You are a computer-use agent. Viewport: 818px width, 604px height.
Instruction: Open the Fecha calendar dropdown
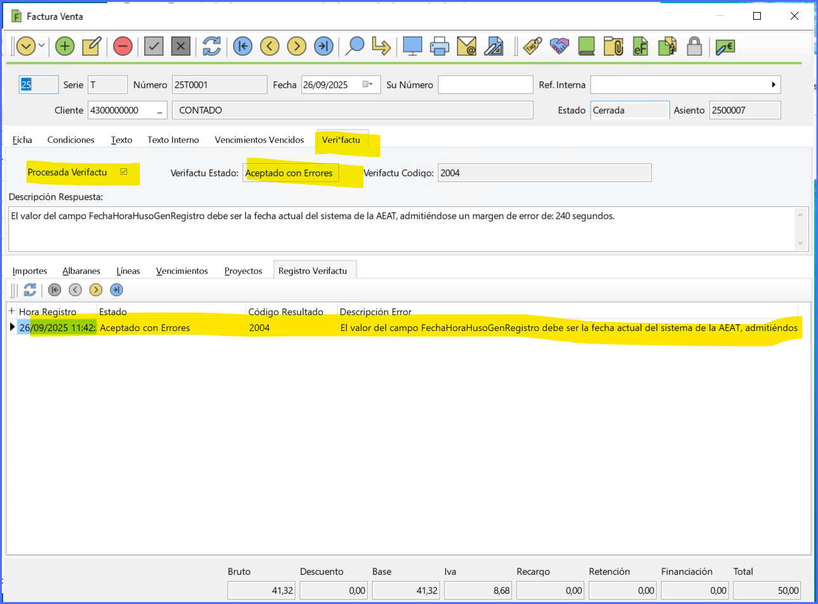click(368, 84)
